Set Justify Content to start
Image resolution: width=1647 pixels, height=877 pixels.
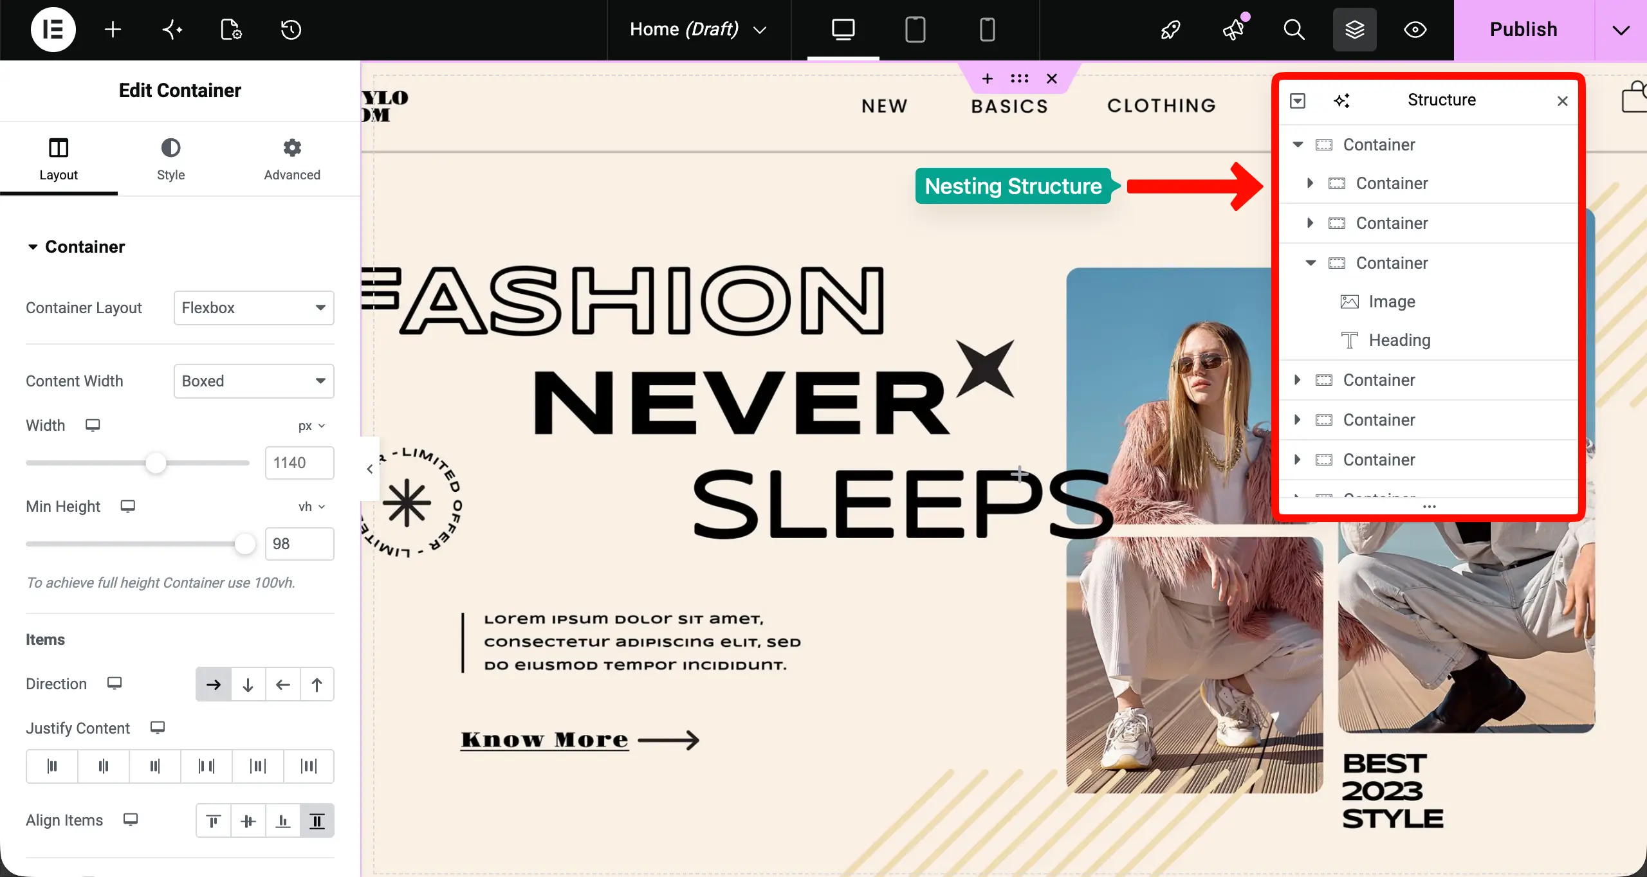52,766
